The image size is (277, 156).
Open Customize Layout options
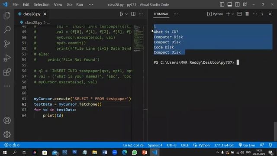[245, 4]
